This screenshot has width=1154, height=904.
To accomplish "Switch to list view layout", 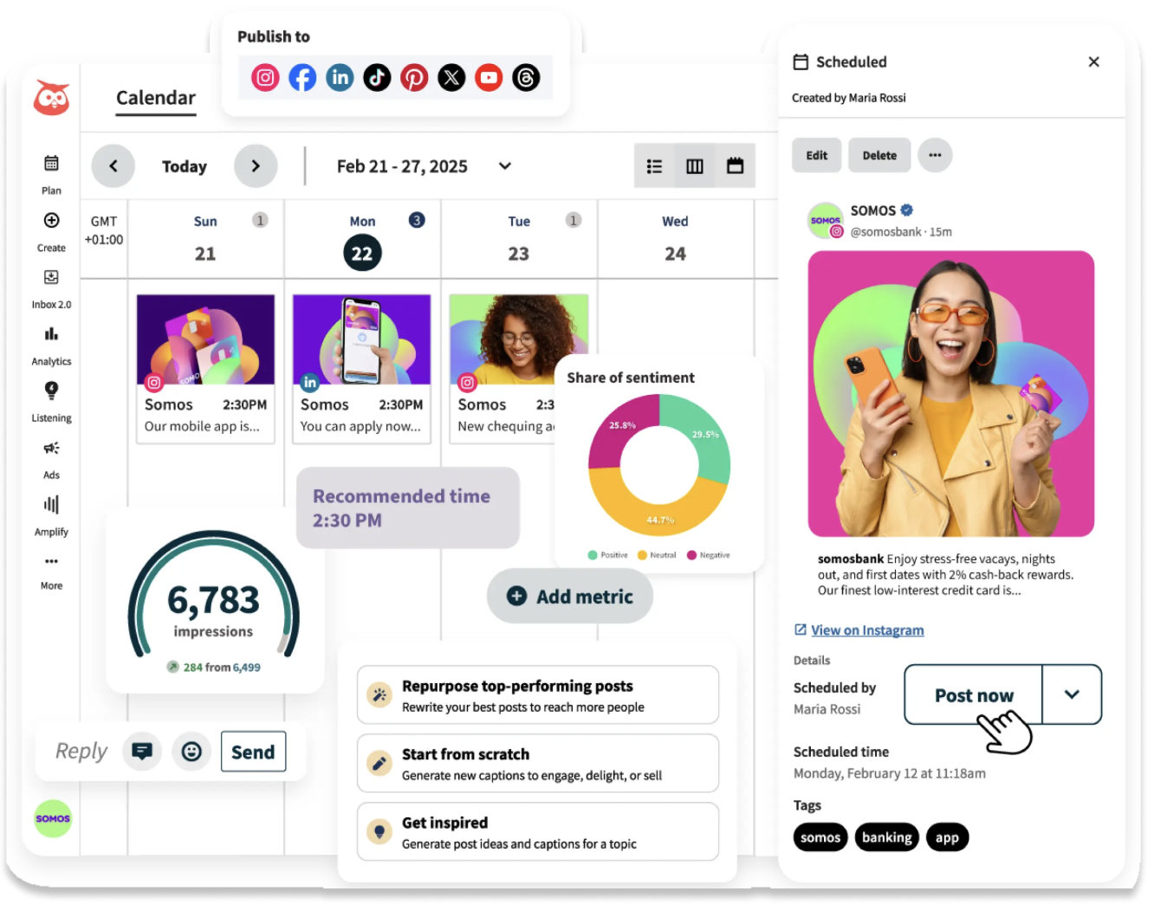I will (654, 166).
